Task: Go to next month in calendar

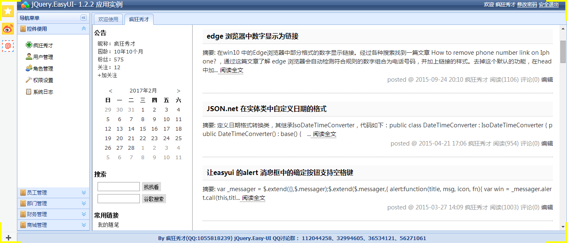Action: [178, 91]
